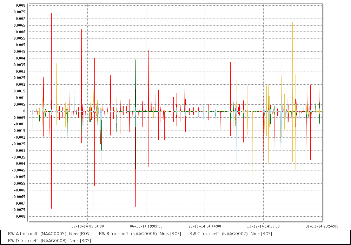Click x-axis label 25-11-14 04:44:00

click(x=205, y=226)
